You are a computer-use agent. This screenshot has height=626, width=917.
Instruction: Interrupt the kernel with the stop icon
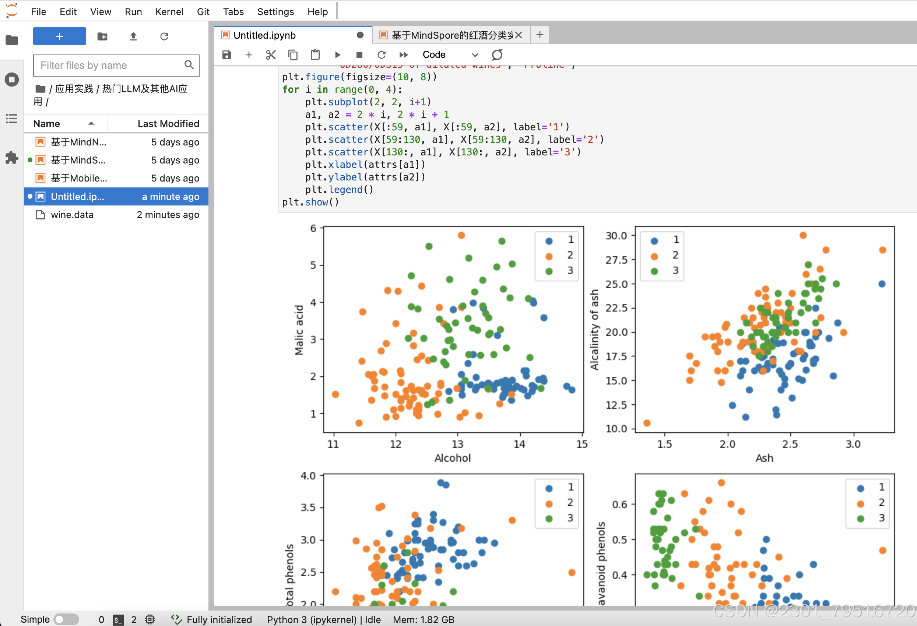click(359, 55)
